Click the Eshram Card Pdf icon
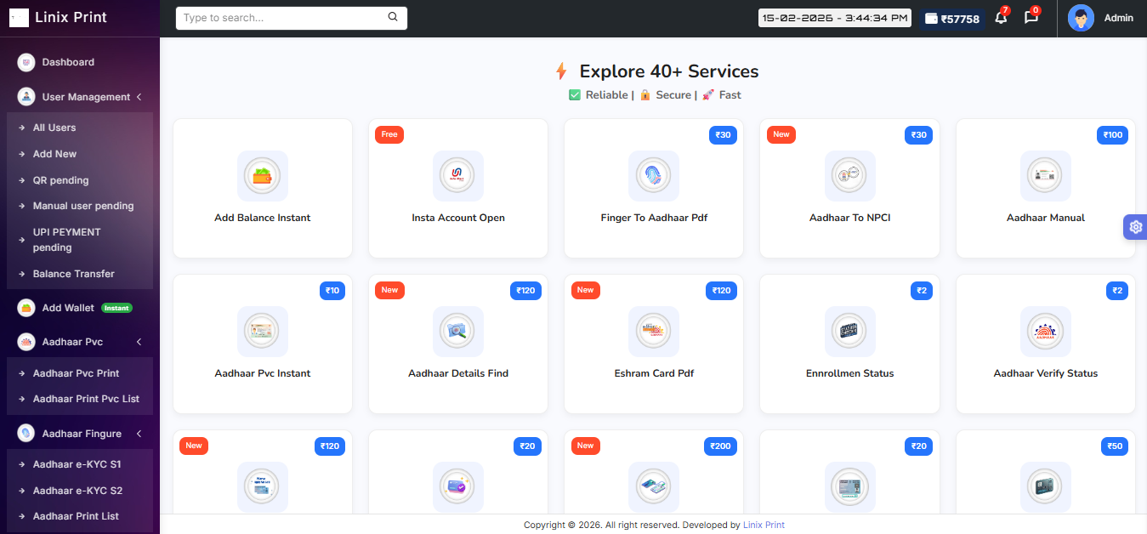The height and width of the screenshot is (534, 1147). 654,332
